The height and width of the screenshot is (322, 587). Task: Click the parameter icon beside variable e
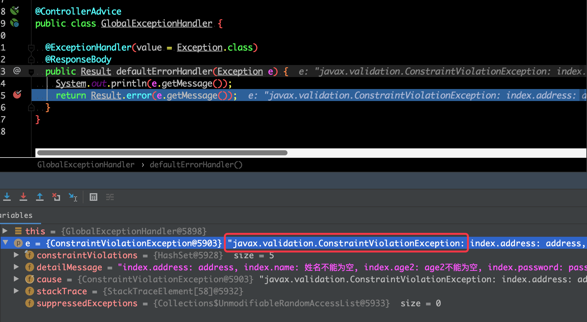pyautogui.click(x=18, y=243)
